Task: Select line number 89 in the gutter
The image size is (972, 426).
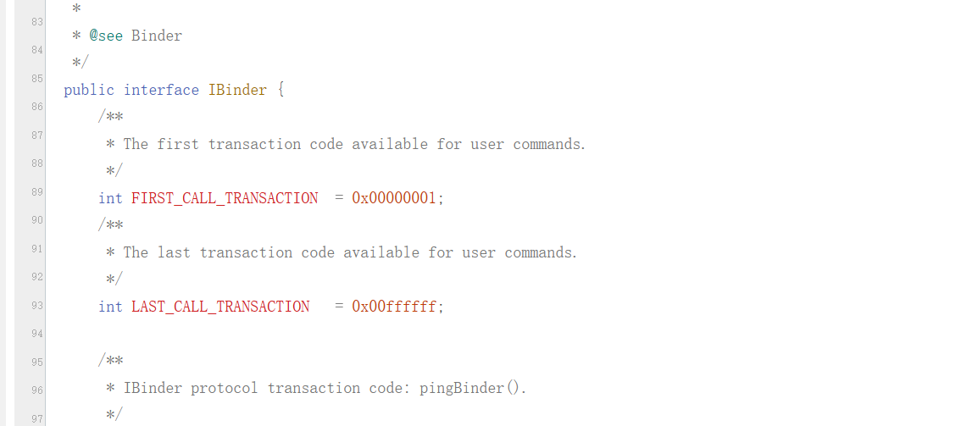Action: click(37, 191)
